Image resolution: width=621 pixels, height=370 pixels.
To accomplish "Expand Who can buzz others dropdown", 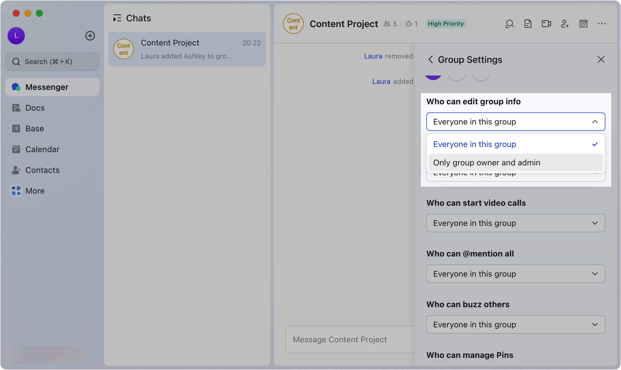I will pos(516,324).
